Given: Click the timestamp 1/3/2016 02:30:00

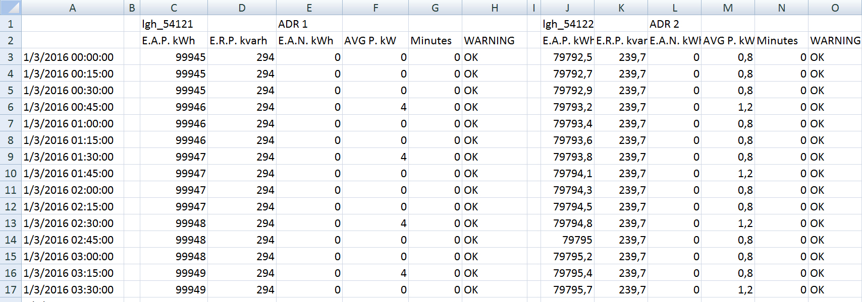Looking at the screenshot, I should point(73,223).
